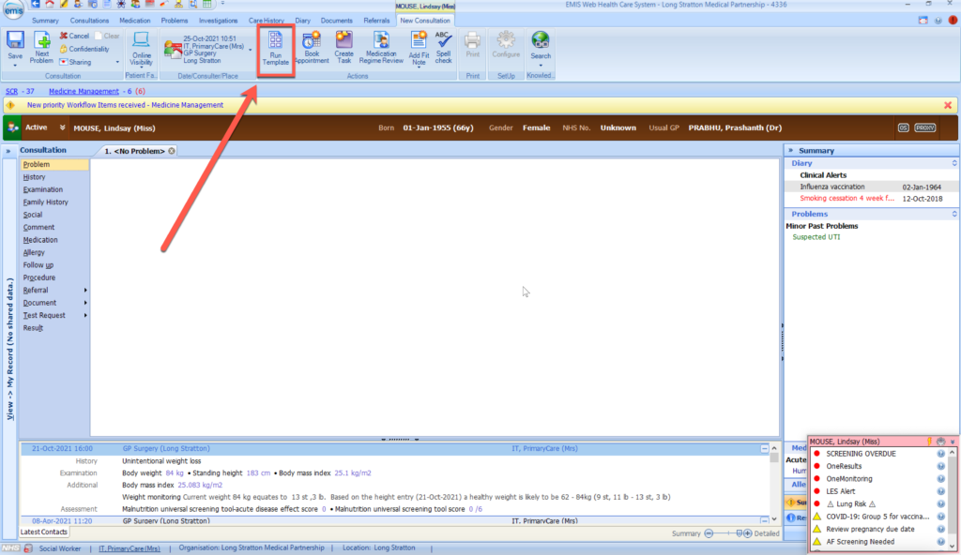This screenshot has height=555, width=961.
Task: Collapse the alerts popup chevron
Action: pos(953,441)
